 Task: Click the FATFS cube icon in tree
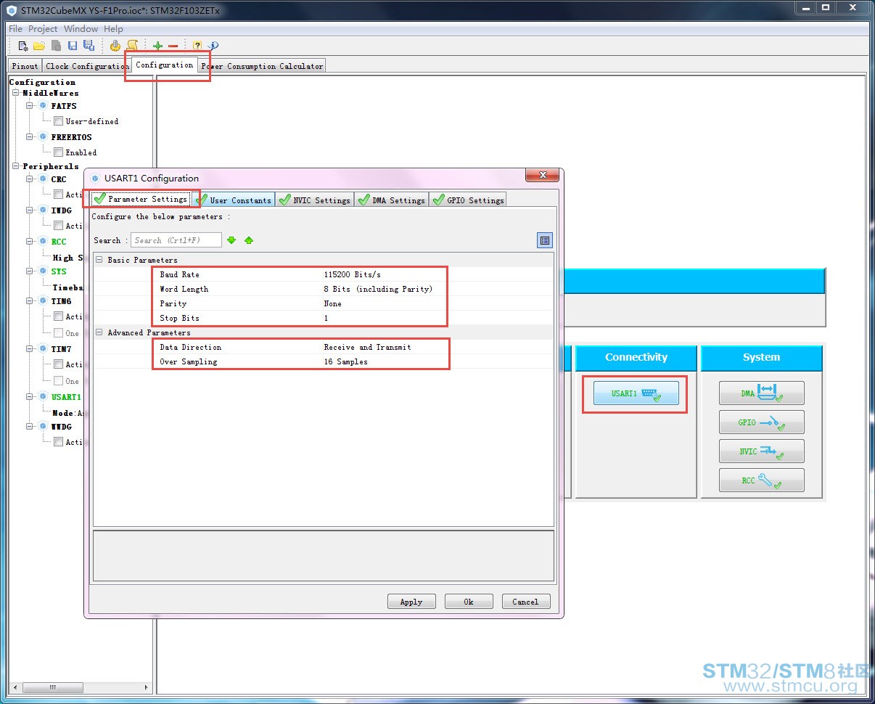click(43, 106)
